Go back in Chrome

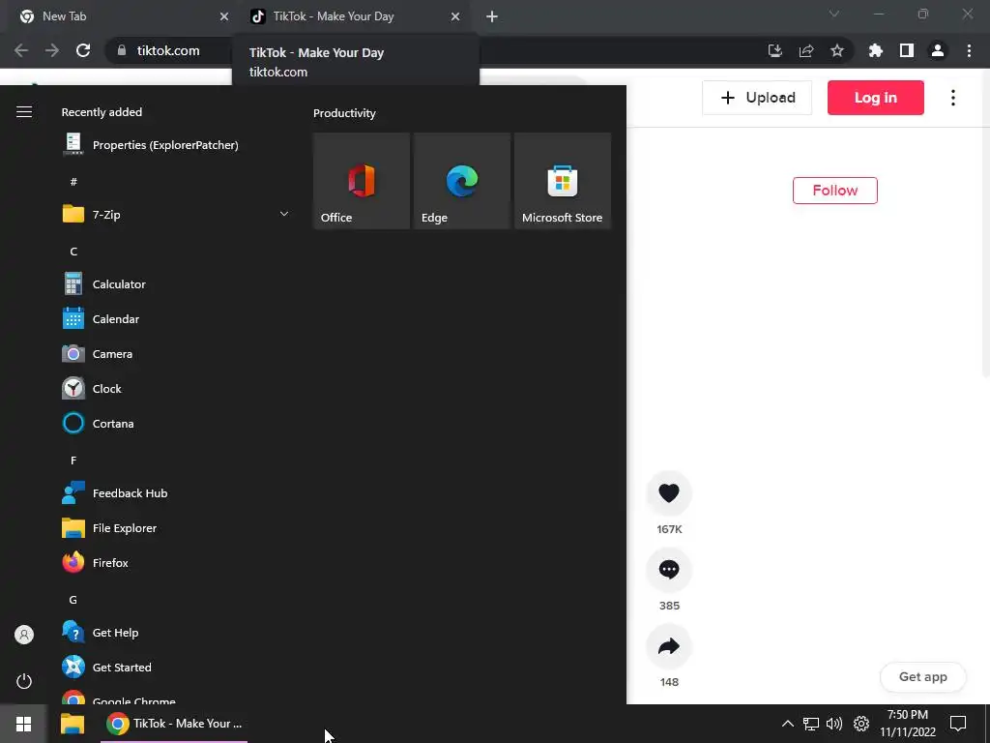(x=21, y=50)
